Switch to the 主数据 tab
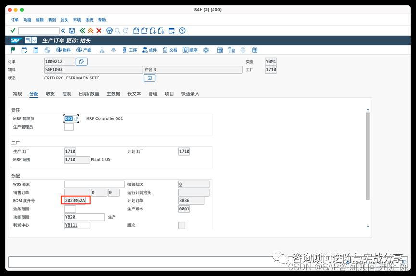416x276 pixels. pyautogui.click(x=113, y=94)
